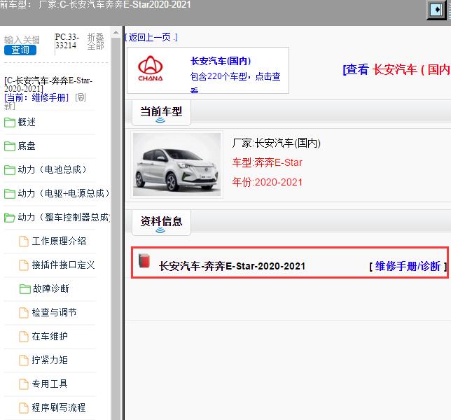Open the 专用工具 page
Viewport: 451px width, 420px height.
click(50, 384)
